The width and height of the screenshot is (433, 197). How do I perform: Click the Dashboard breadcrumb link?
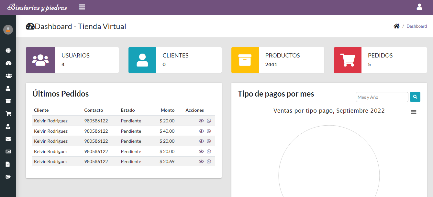coord(416,26)
